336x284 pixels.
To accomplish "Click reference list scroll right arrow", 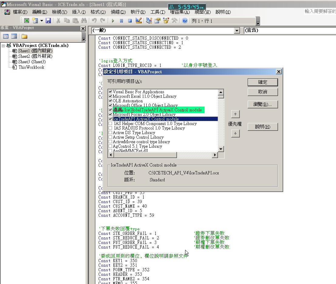I will click(215, 155).
